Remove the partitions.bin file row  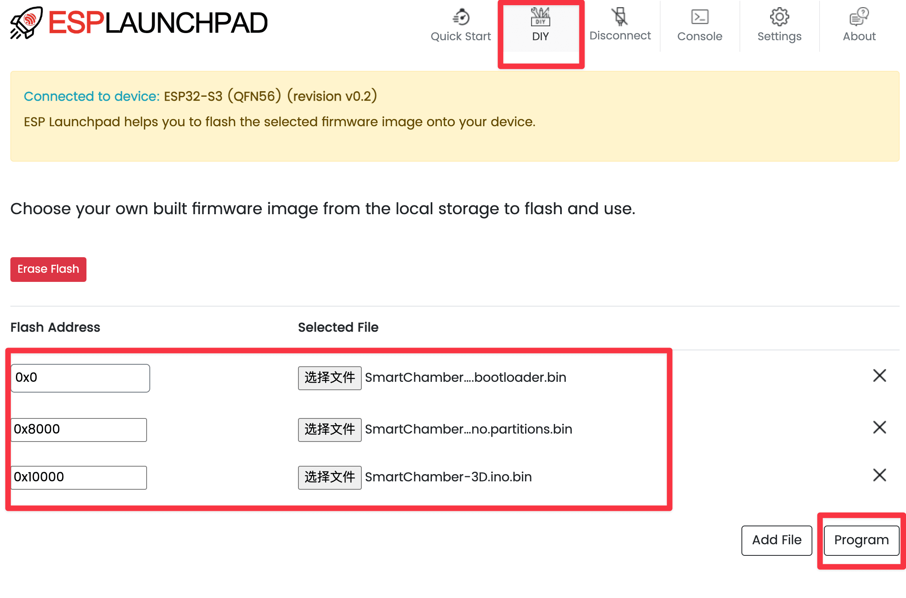click(x=879, y=427)
